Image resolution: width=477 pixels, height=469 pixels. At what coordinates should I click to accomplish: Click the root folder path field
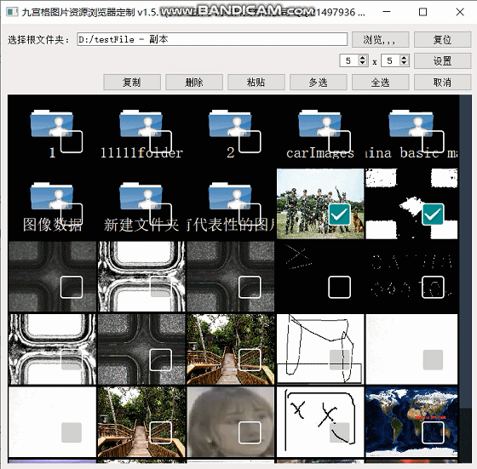click(212, 39)
